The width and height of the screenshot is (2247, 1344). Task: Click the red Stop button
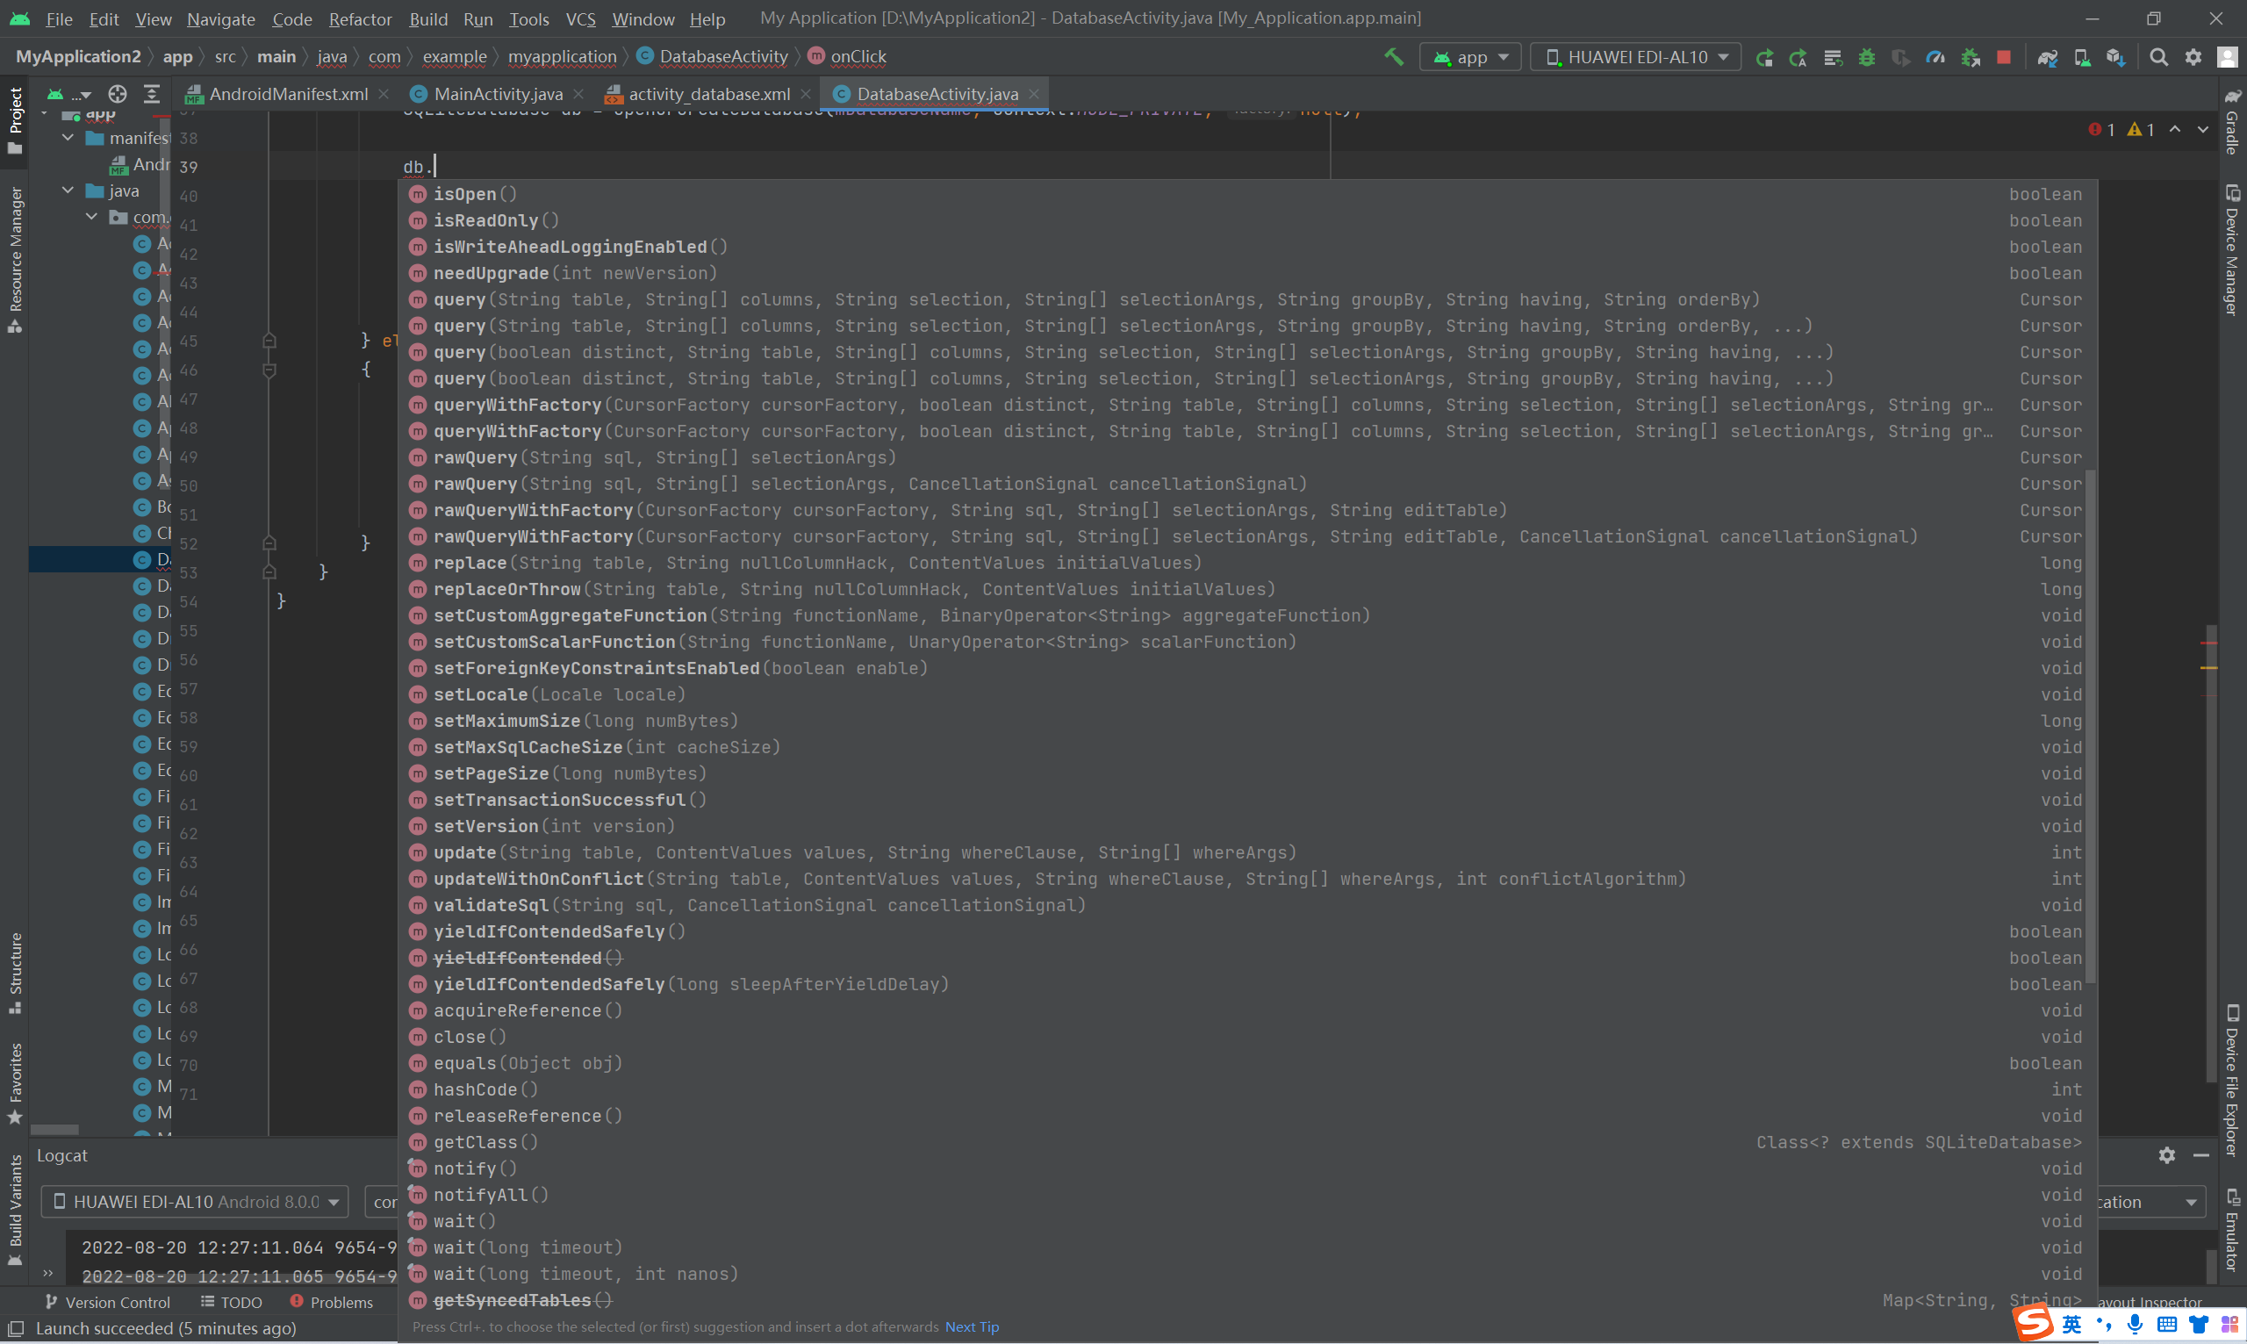2005,57
